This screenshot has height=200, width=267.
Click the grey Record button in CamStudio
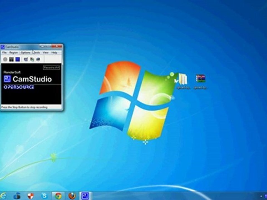pos(5,59)
